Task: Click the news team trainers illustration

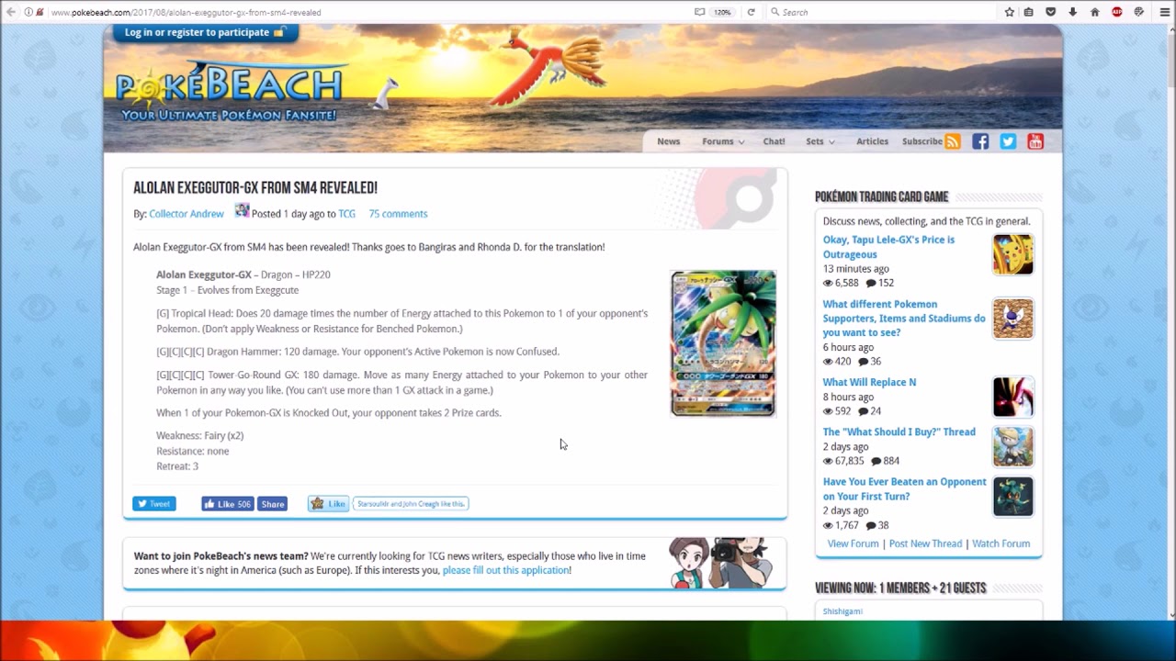Action: click(721, 562)
